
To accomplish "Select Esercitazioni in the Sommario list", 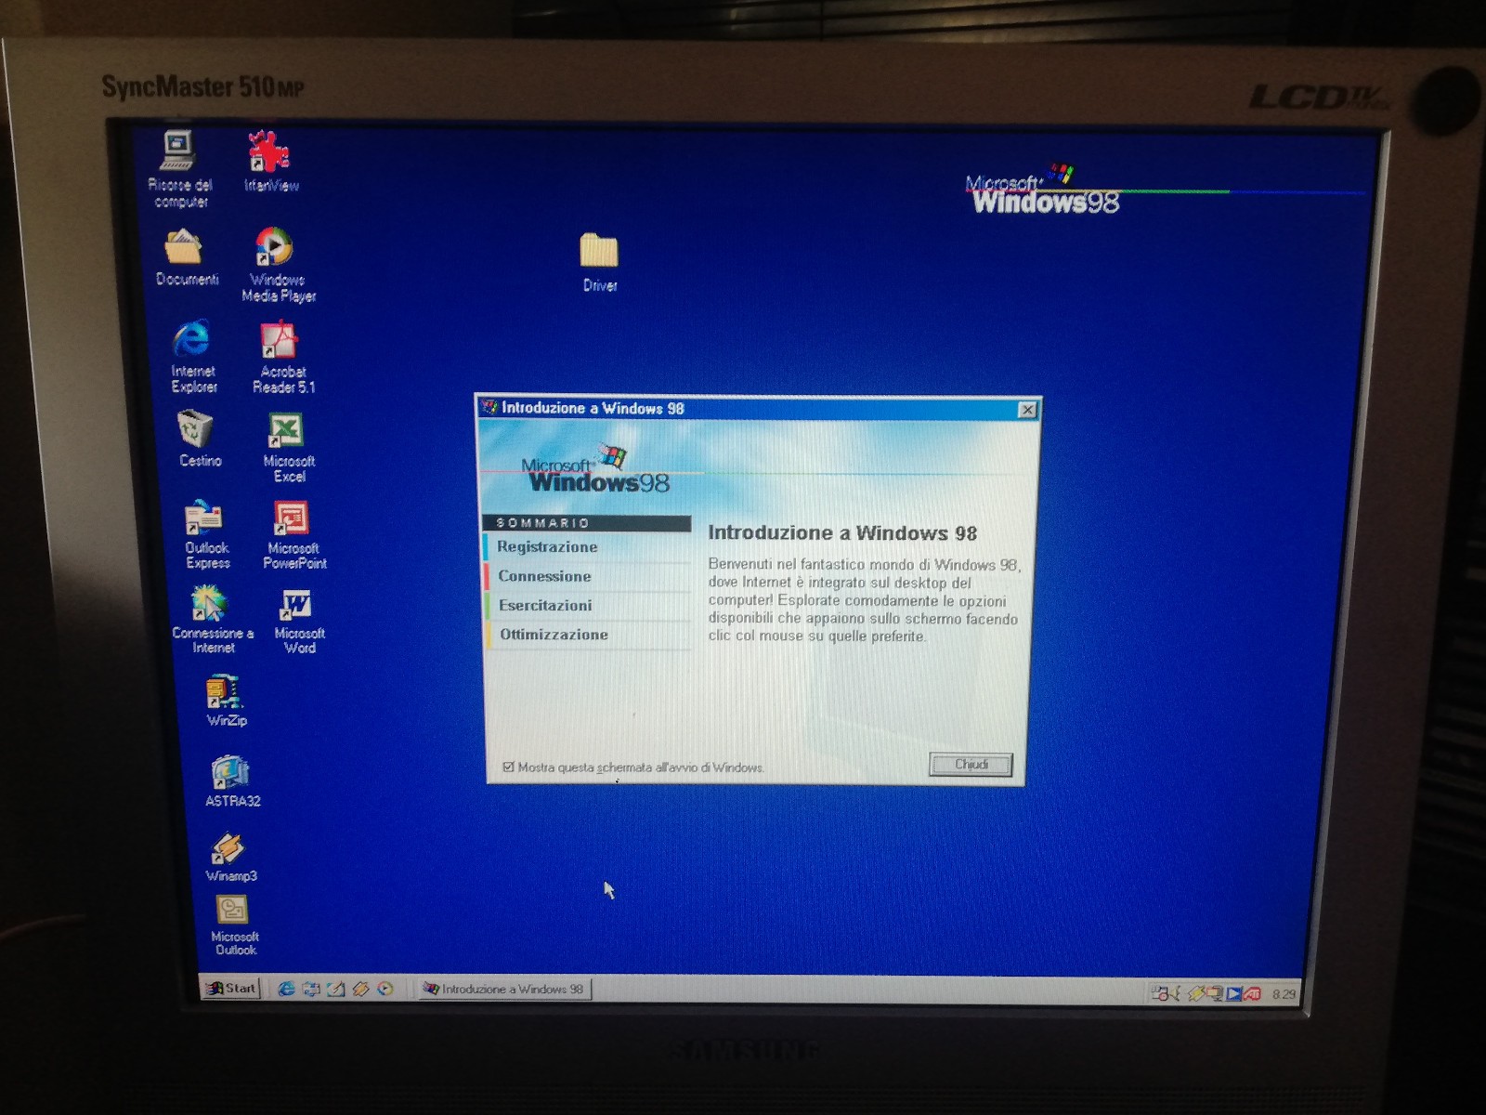I will (x=588, y=605).
